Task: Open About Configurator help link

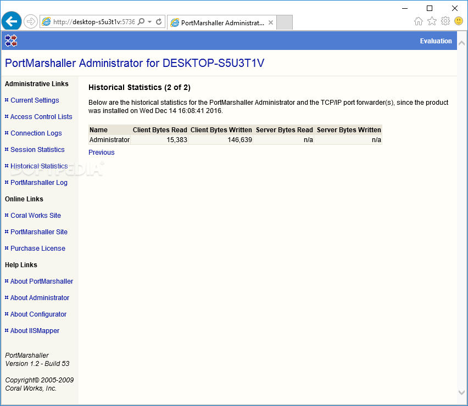Action: [38, 314]
